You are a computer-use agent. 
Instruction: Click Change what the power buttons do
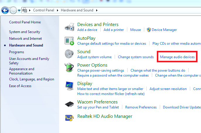[158, 70]
